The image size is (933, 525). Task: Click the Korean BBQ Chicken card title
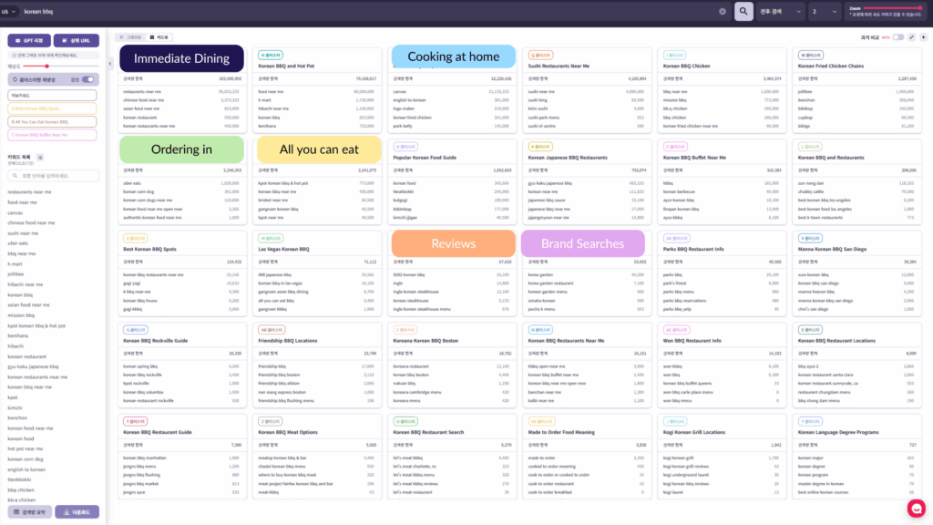[x=686, y=66]
